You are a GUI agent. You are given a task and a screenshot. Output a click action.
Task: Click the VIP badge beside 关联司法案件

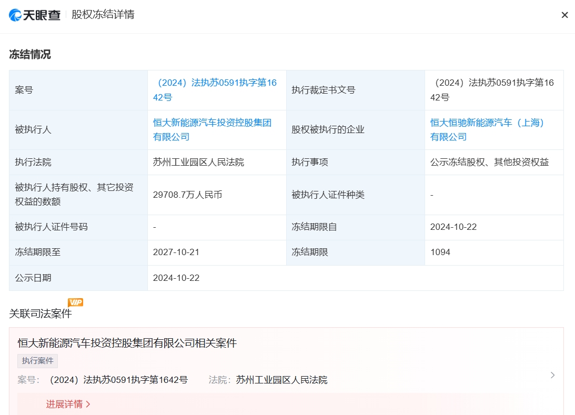point(76,302)
